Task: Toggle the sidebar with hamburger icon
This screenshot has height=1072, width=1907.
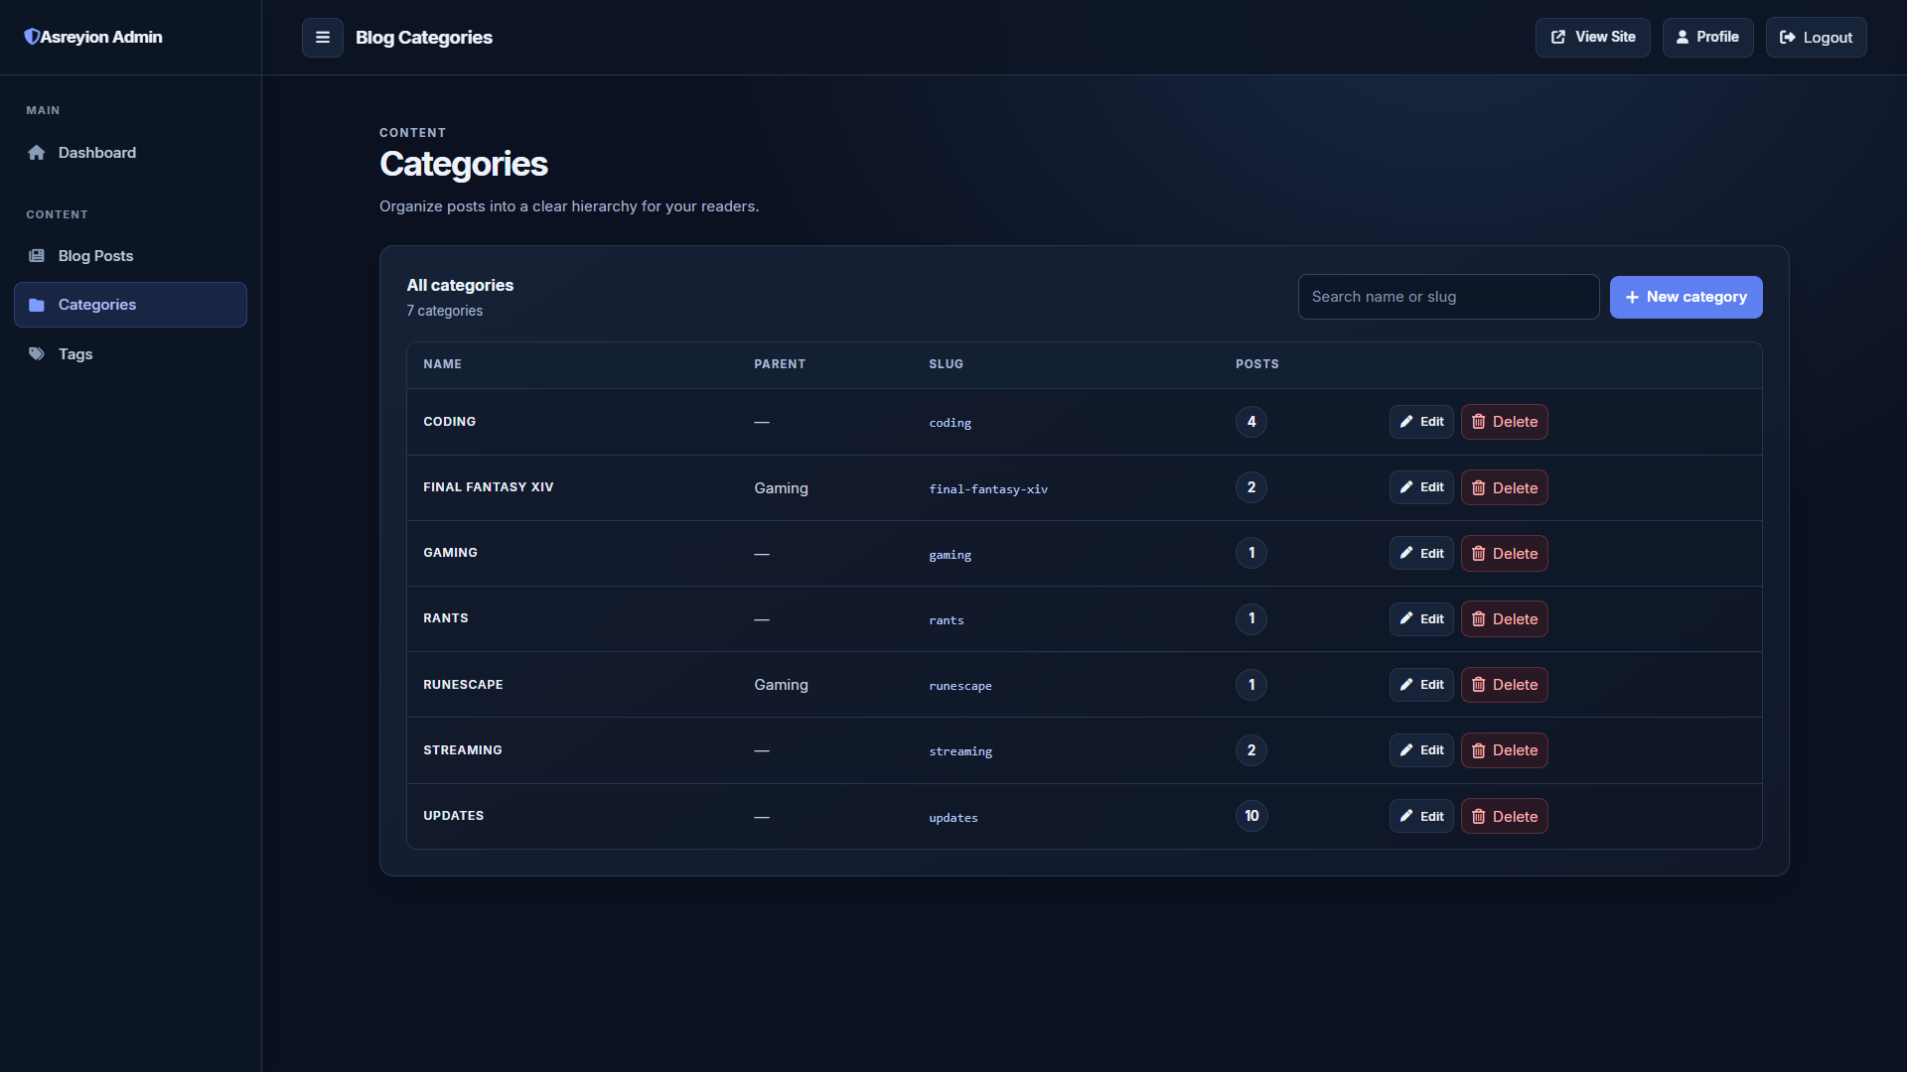Action: tap(323, 38)
